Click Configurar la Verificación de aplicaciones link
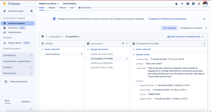The height and width of the screenshot is (112, 211). [x=167, y=19]
